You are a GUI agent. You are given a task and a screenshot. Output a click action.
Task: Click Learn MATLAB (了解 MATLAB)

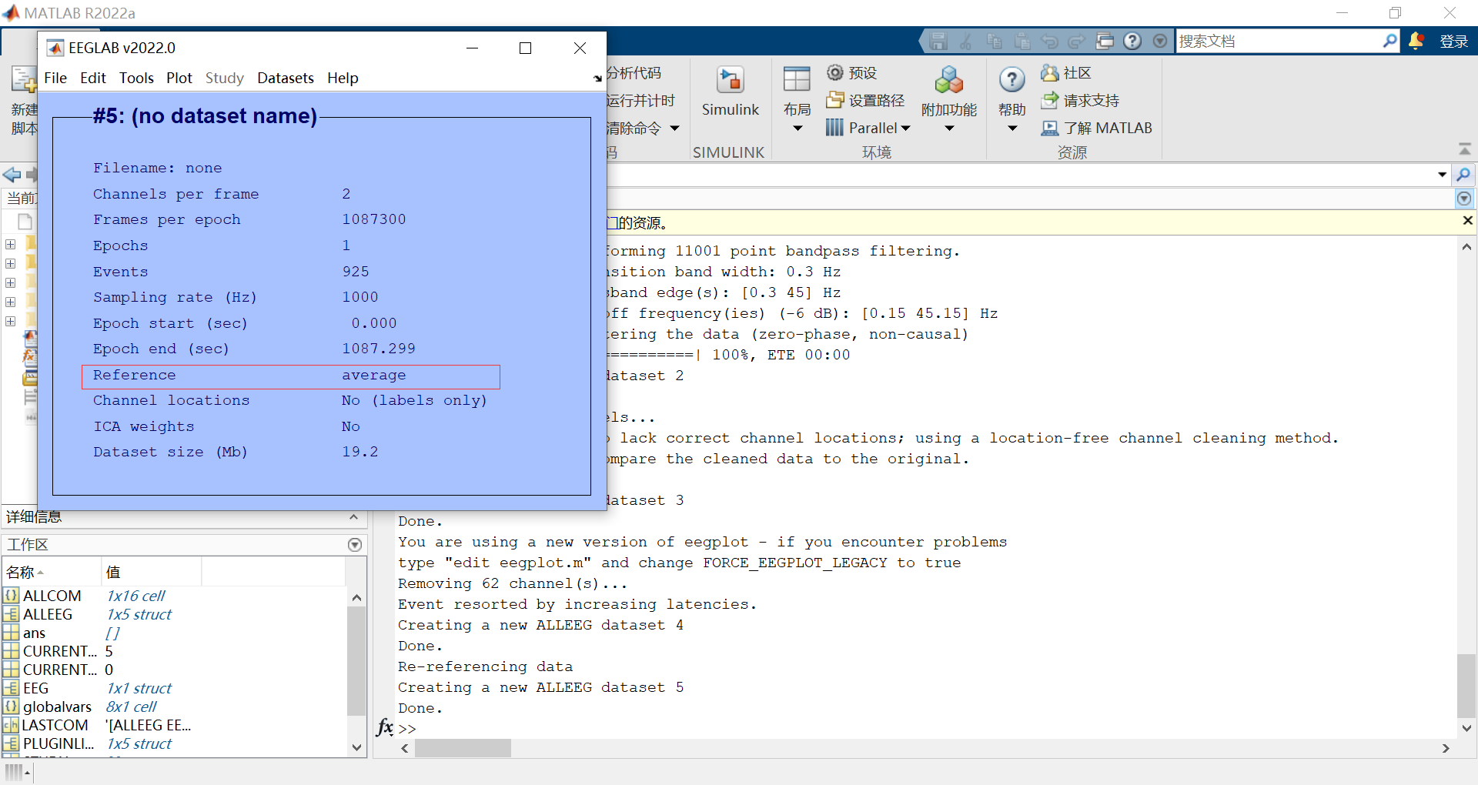(1097, 128)
